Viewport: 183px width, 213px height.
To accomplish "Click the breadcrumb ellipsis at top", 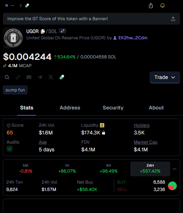I will [x=12, y=6].
